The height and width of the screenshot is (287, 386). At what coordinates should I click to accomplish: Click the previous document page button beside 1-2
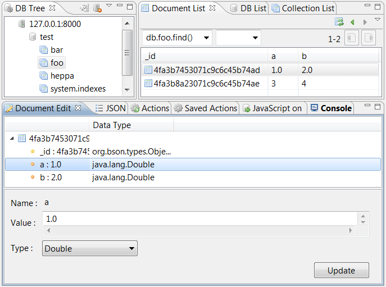click(352, 38)
